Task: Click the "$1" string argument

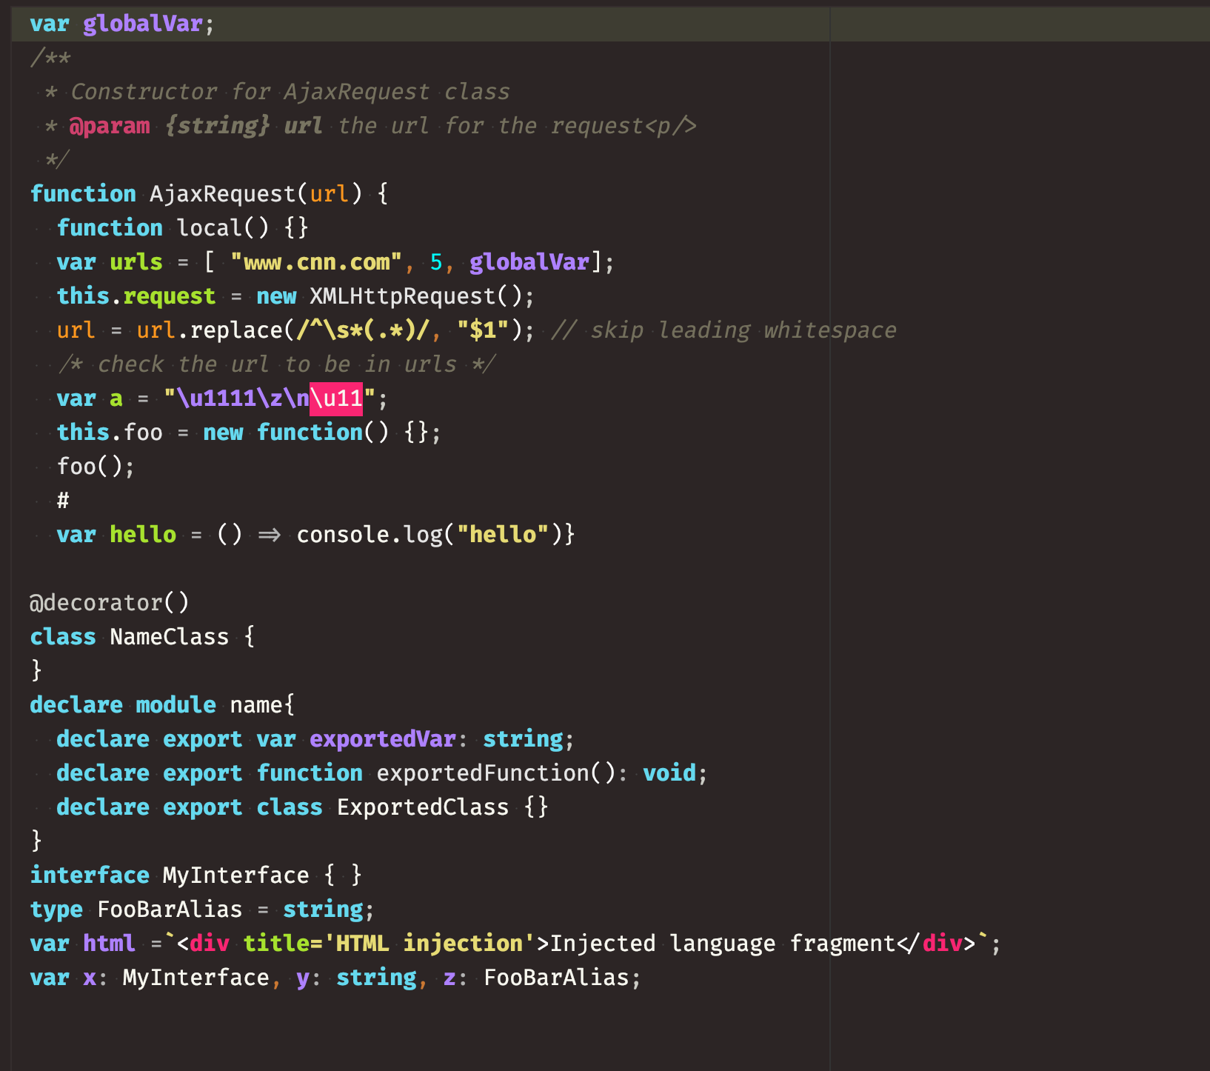Action: 483,330
